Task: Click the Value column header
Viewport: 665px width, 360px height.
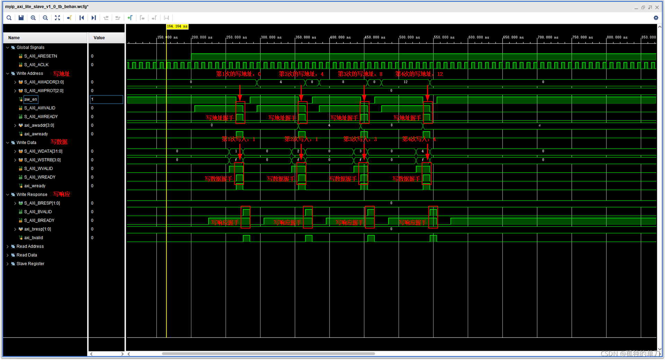Action: point(107,38)
